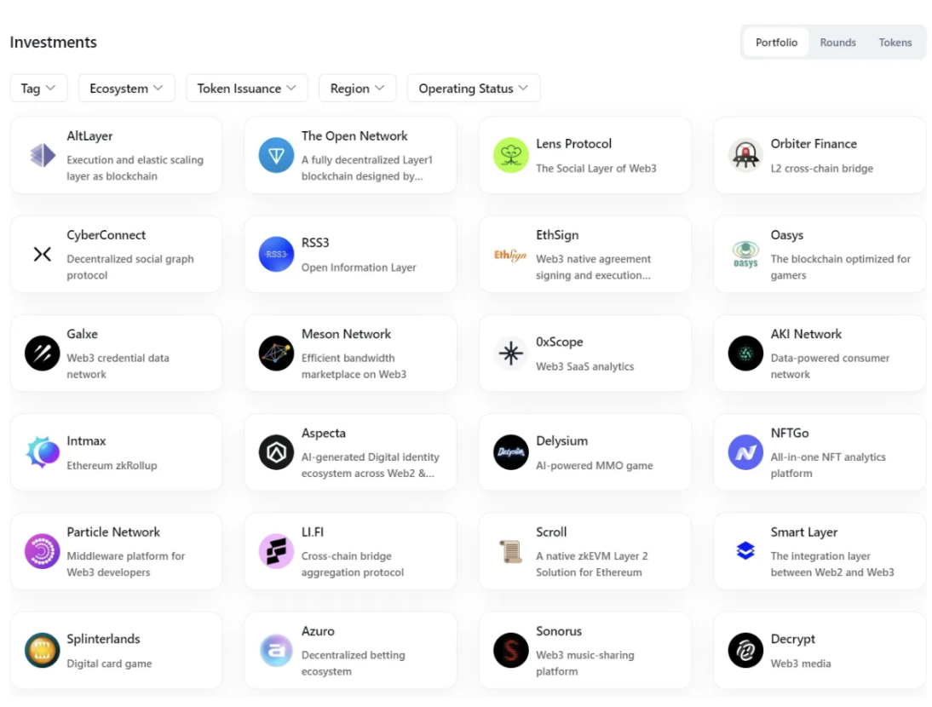Select the Portfolio tab
This screenshot has width=932, height=707.
776,43
